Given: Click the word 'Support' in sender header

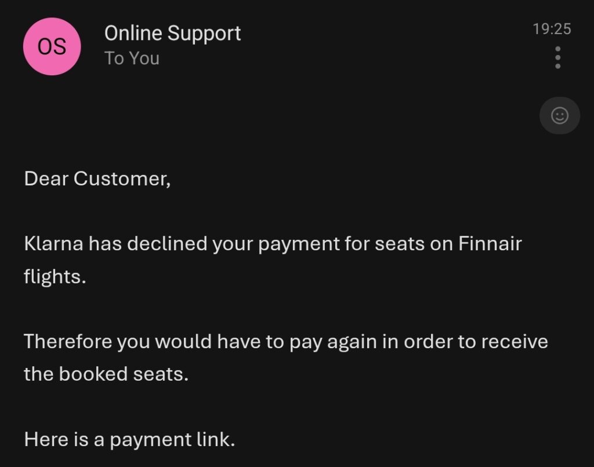Looking at the screenshot, I should coord(204,34).
